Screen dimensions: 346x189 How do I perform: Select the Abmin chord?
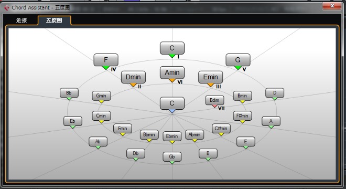[x=194, y=134]
